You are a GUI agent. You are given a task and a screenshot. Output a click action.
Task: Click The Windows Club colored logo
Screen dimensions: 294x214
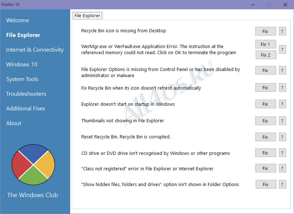click(x=33, y=165)
